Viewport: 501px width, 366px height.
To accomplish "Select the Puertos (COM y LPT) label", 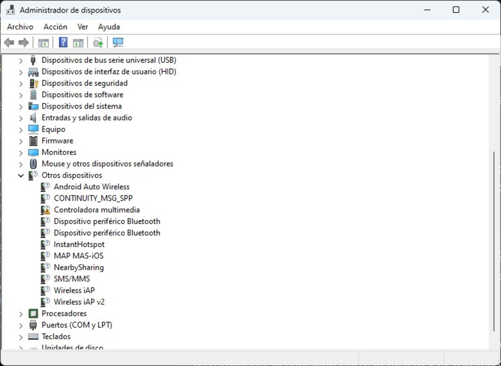I will (x=77, y=325).
